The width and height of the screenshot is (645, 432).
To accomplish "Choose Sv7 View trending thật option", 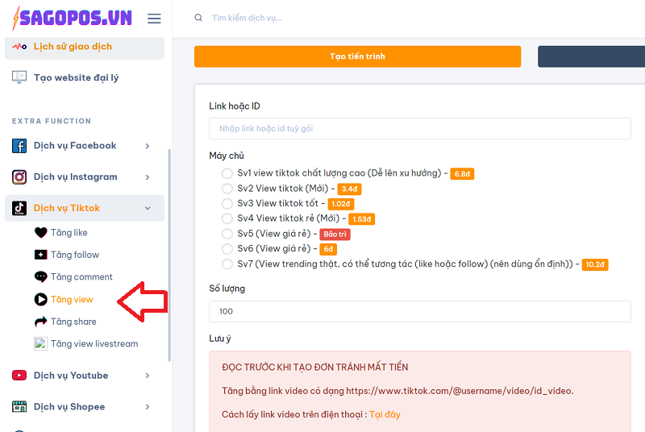I will [227, 264].
